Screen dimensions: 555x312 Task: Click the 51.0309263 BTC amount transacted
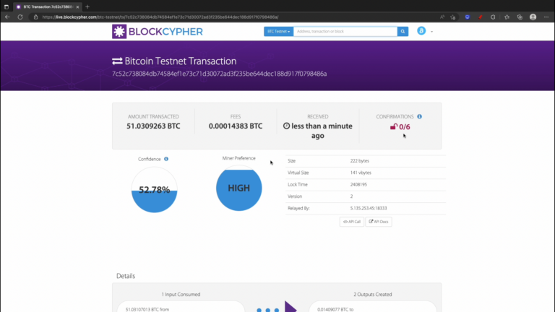tap(153, 126)
